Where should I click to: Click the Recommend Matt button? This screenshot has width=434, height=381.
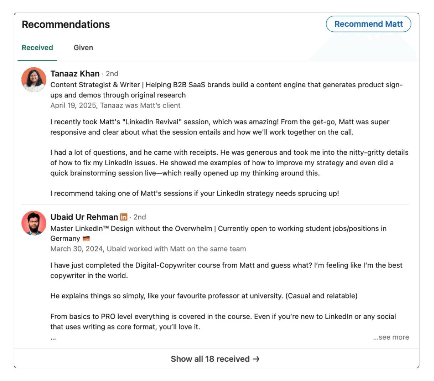(x=368, y=24)
